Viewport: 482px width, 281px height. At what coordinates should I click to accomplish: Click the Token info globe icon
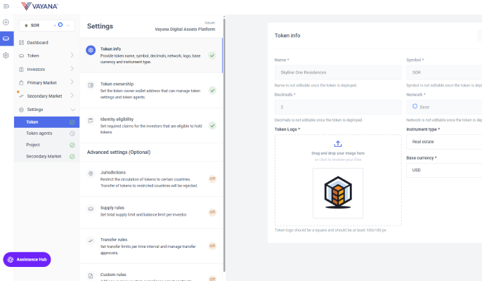point(91,50)
